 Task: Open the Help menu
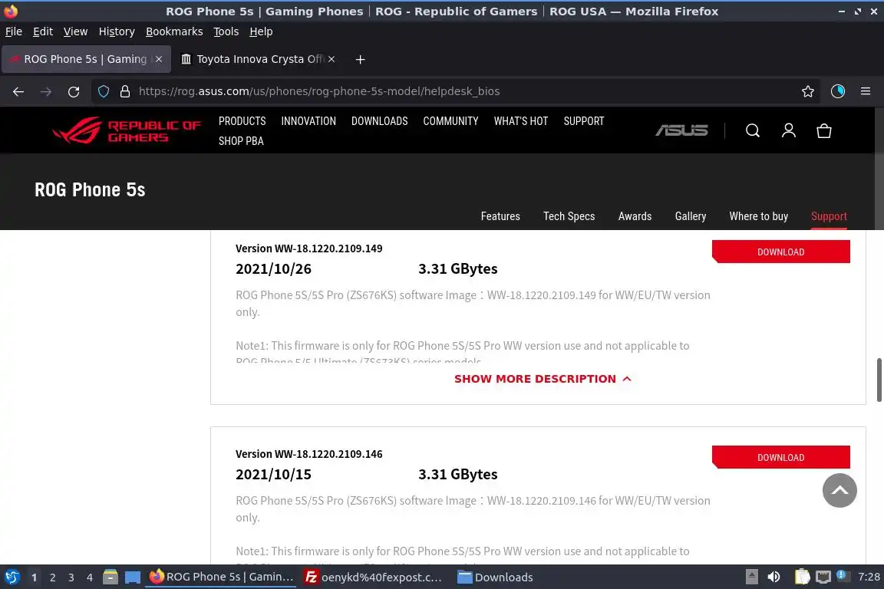click(x=261, y=31)
